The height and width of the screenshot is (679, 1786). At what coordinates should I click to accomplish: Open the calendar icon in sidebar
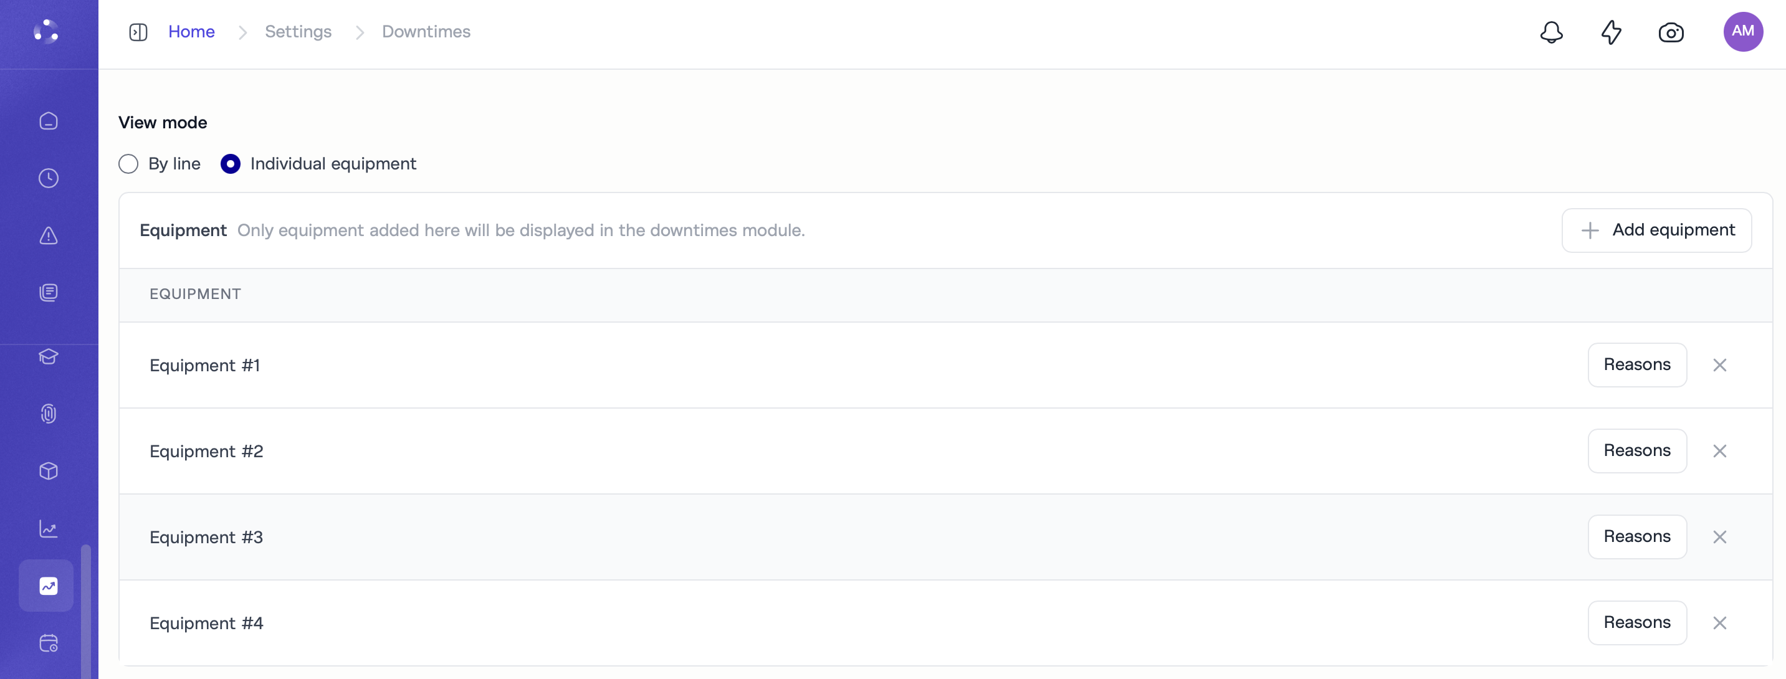pyautogui.click(x=49, y=643)
